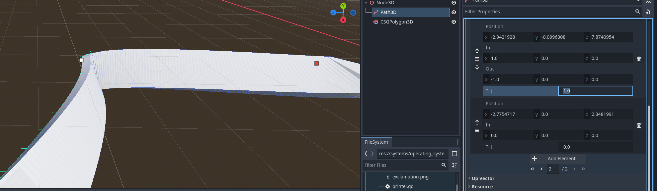Screen dimensions: 657x191
Task: Click the blue negative-Z gizmo circle
Action: point(353,13)
